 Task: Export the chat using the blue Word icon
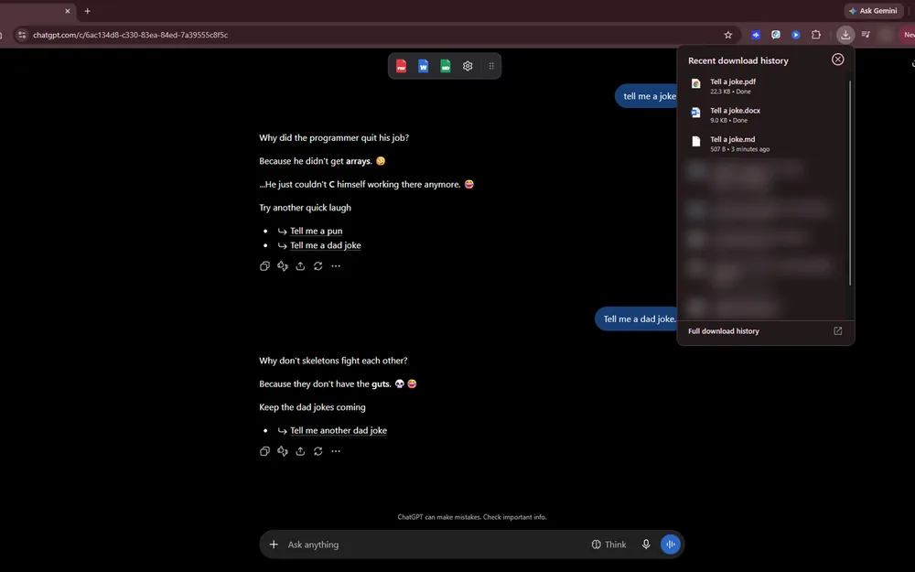pos(423,66)
